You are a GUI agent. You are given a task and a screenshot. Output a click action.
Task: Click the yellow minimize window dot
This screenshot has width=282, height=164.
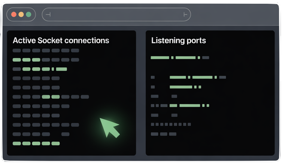click(x=21, y=15)
